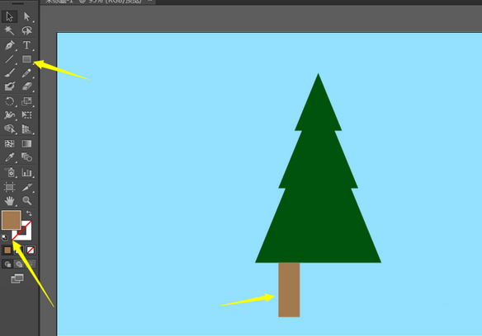Select the Zoom magnifier tool
The width and height of the screenshot is (482, 336).
coord(26,201)
